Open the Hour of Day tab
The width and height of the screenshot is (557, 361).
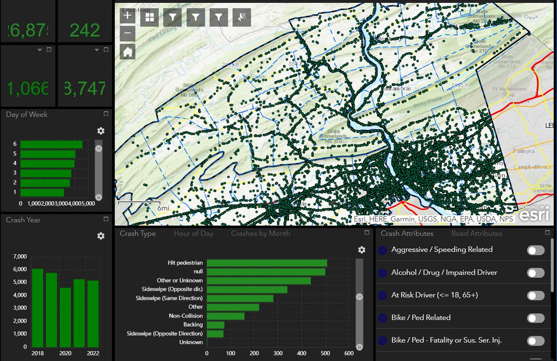pos(193,233)
